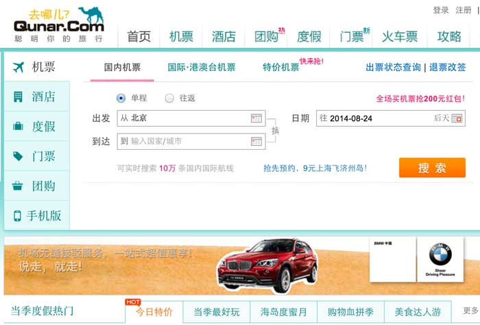Image resolution: width=480 pixels, height=325 pixels.
Task: Open 退票改签 link
Action: [x=448, y=67]
